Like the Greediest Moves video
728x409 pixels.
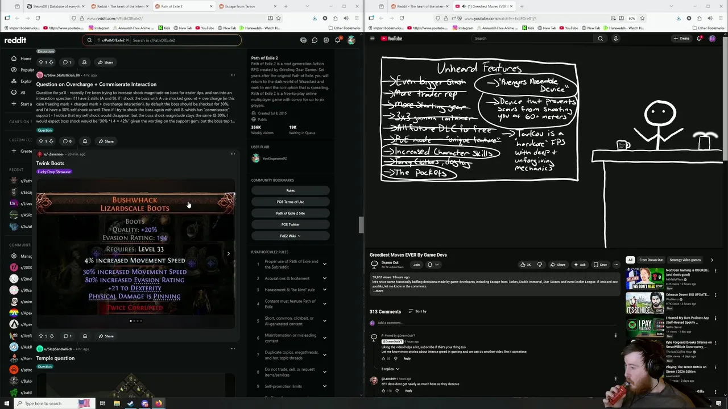pos(526,265)
